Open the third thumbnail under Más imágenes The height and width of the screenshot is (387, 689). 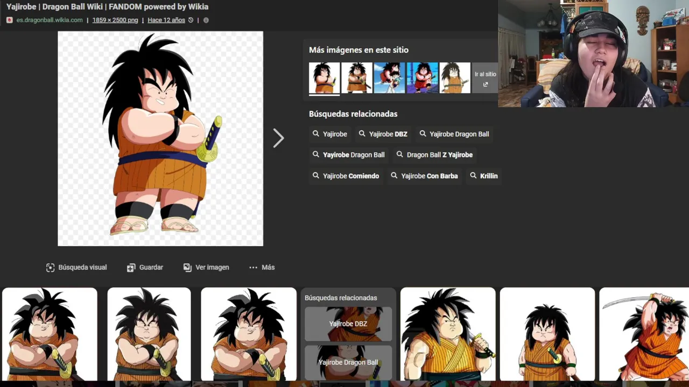click(x=389, y=78)
